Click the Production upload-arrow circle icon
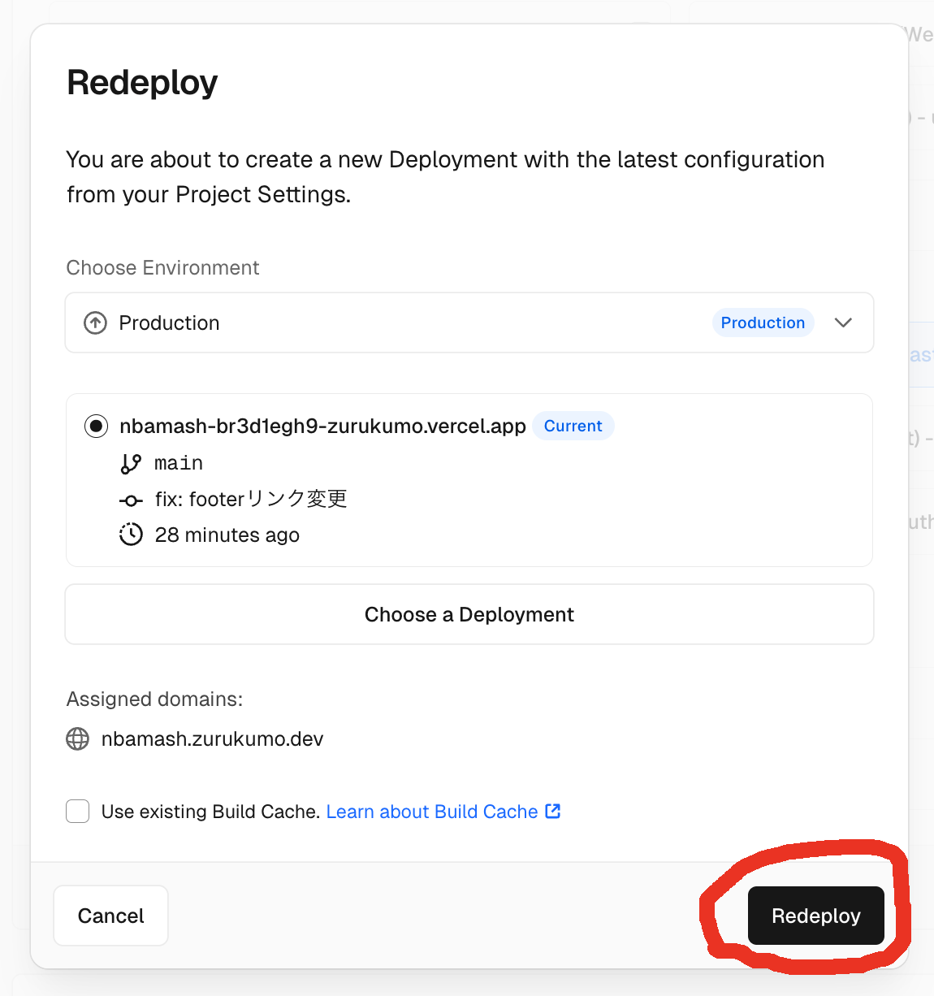The image size is (934, 996). click(96, 323)
